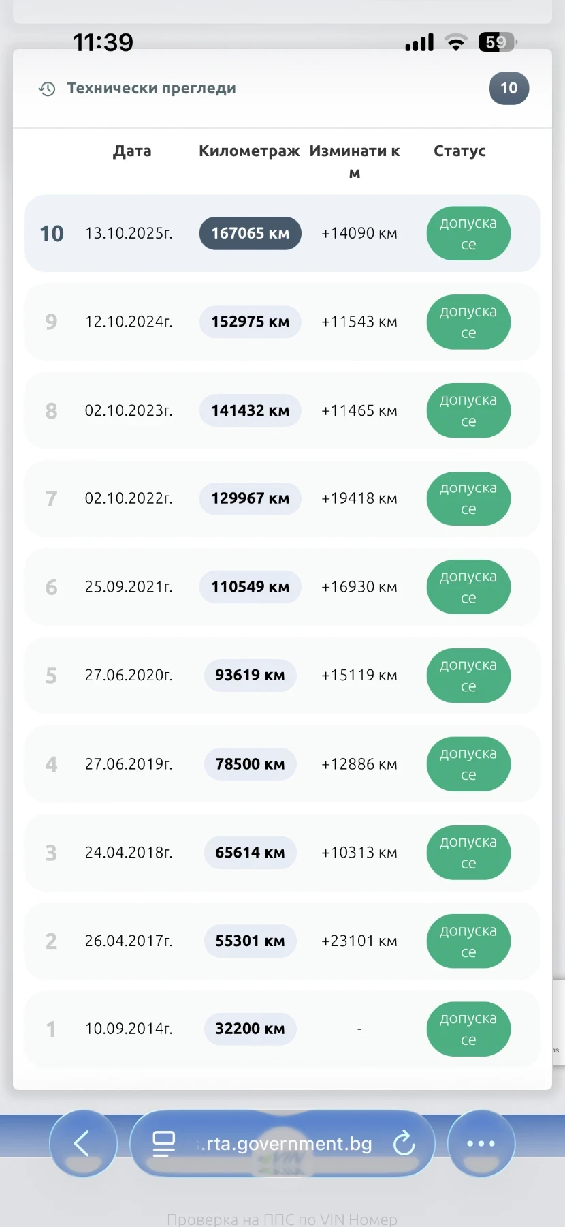This screenshot has width=565, height=1227.
Task: Click the 141432 км mileage badge
Action: coord(250,410)
